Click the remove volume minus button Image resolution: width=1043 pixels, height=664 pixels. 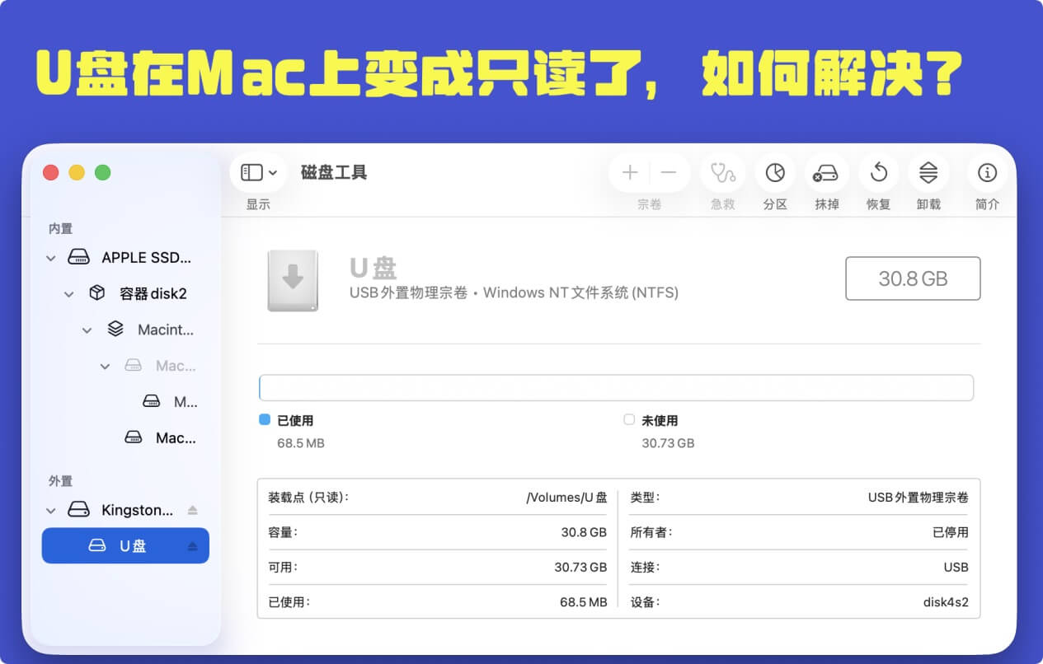click(667, 171)
